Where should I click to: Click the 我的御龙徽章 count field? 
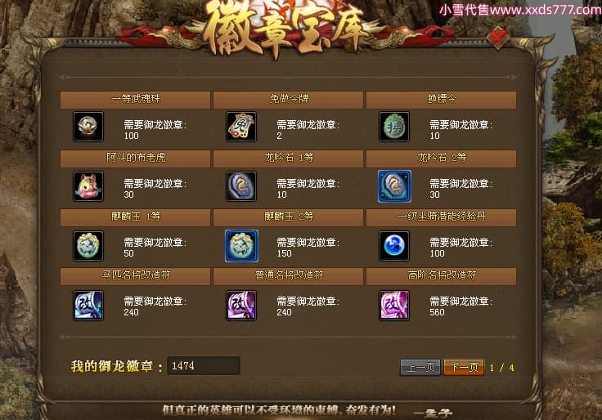(204, 365)
